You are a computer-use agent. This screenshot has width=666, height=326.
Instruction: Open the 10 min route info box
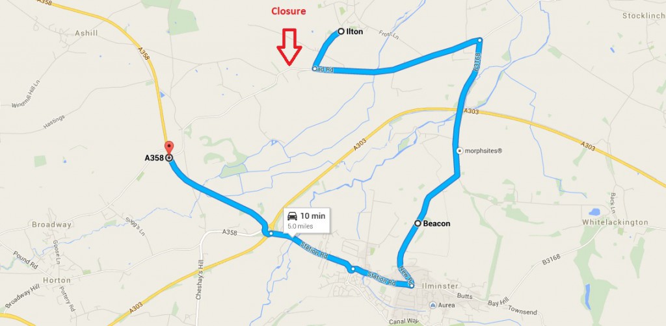307,220
